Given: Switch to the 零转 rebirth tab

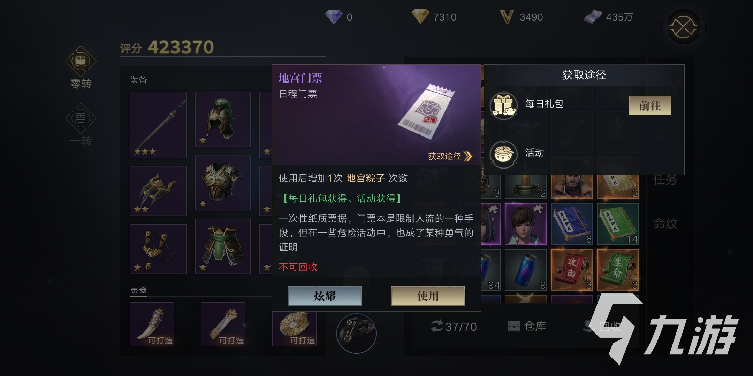Looking at the screenshot, I should point(81,68).
